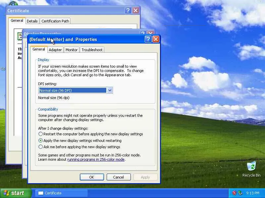
Task: Select the General tab in Certificate window
Action: pyautogui.click(x=17, y=20)
